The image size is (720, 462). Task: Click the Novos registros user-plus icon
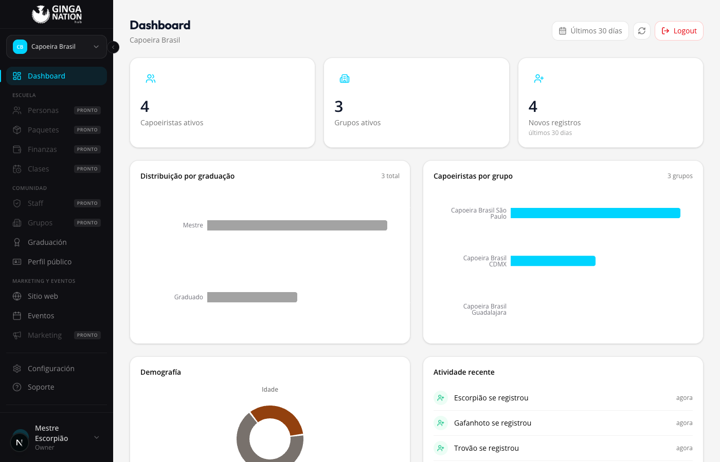[539, 79]
